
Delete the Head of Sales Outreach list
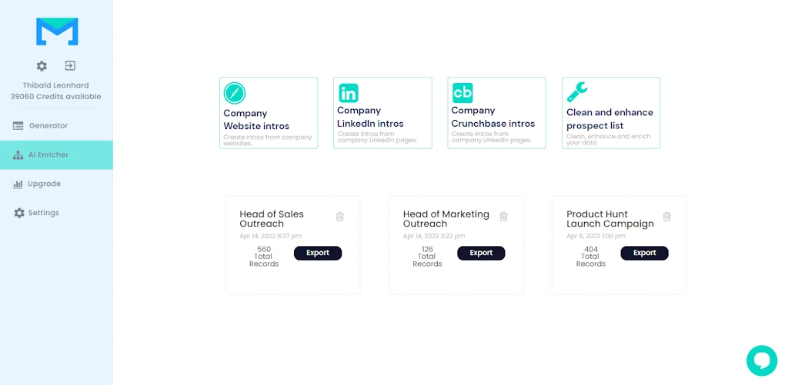(x=340, y=217)
